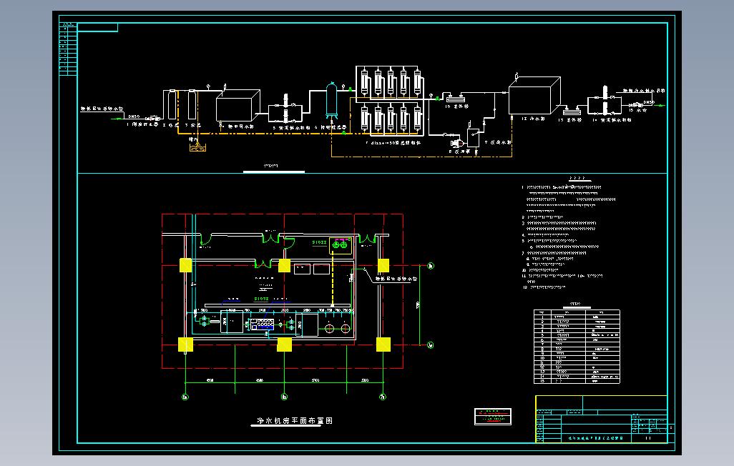Select the pump symbol numbered 8
Viewport: 734px width, 466px height.
pos(456,142)
